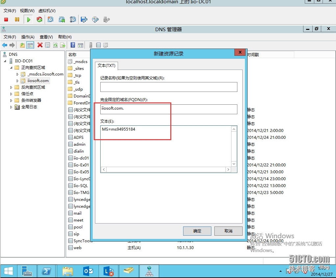
Task: Click the CD/DVD wrench icon in the VM toolbar
Action: [x=95, y=20]
